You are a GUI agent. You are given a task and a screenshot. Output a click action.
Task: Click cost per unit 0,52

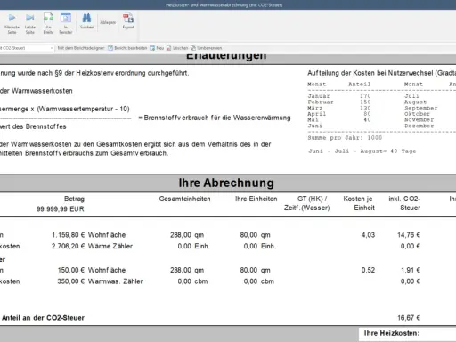368,270
